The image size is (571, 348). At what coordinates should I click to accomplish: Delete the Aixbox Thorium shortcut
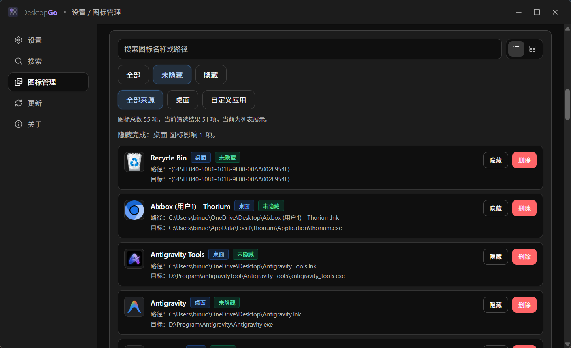coord(524,208)
